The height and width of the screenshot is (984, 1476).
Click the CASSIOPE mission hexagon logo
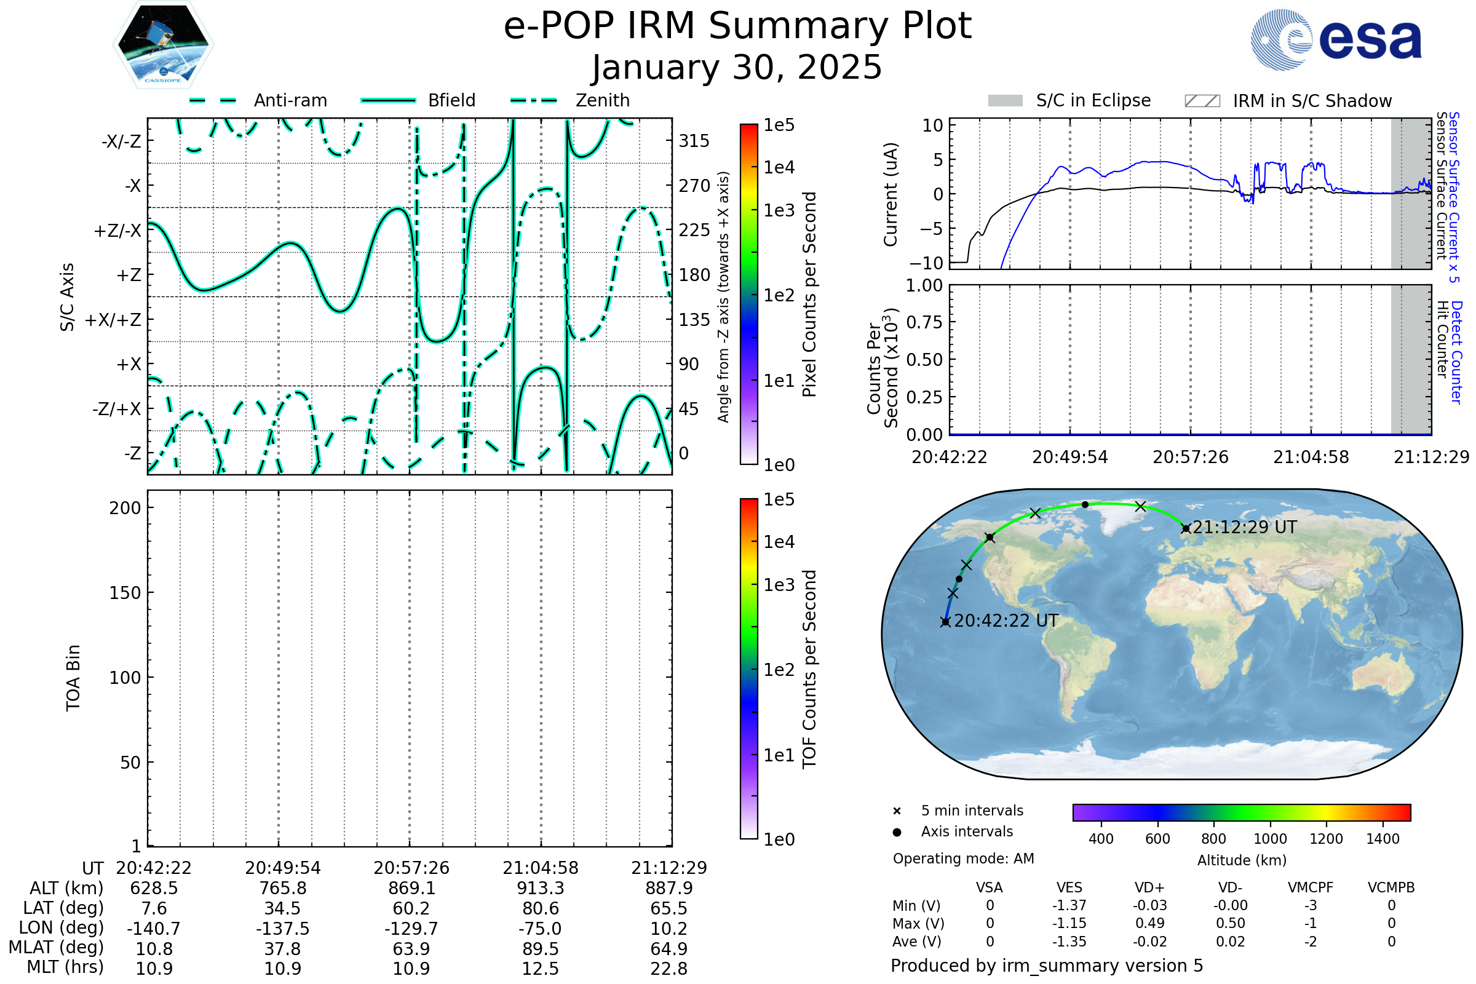(163, 45)
